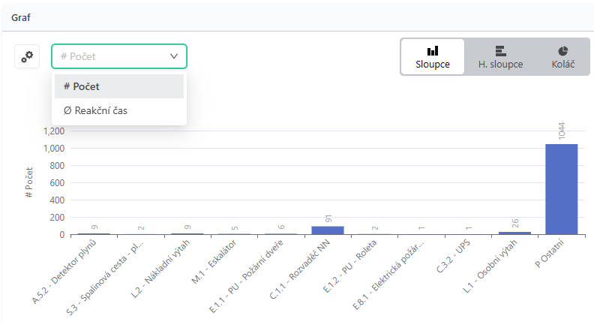Click the bar chart icon above Sloupce
The width and height of the screenshot is (594, 325).
click(433, 51)
